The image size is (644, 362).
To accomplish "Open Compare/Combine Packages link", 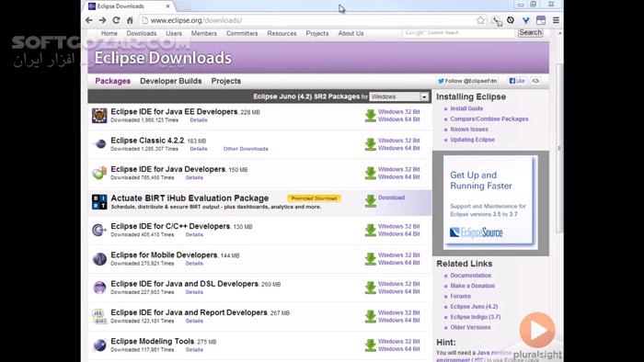I will click(x=489, y=119).
